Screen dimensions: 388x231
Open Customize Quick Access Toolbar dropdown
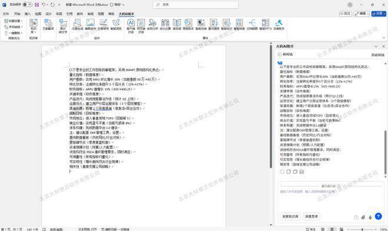[59, 5]
